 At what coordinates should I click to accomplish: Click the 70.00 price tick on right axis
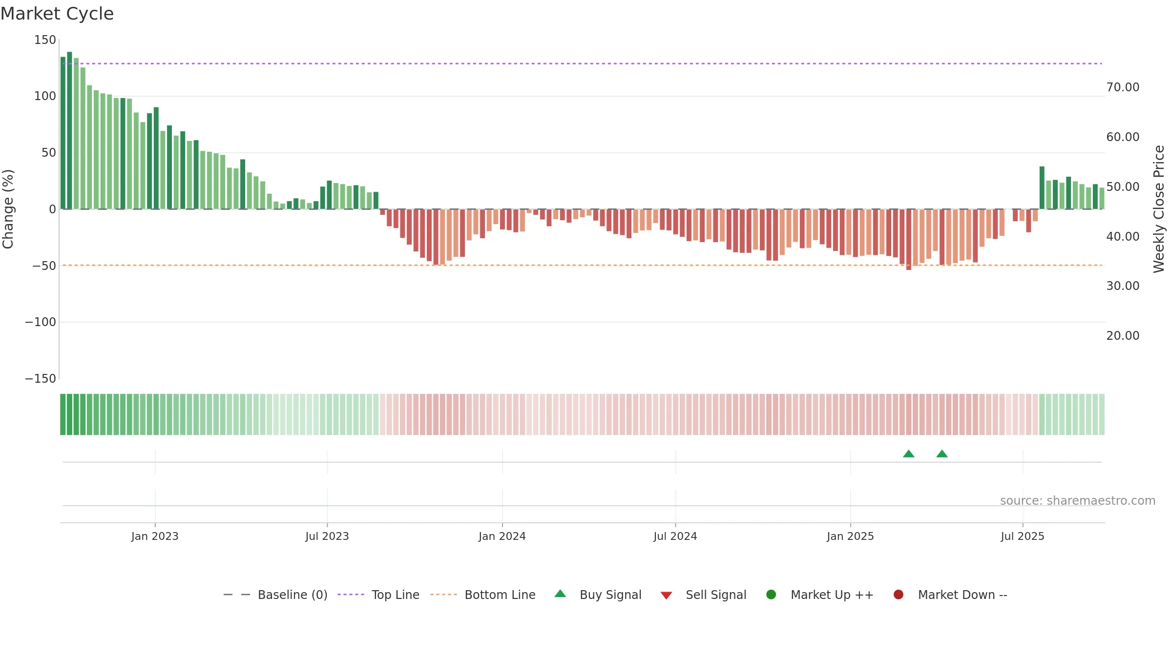click(1123, 87)
